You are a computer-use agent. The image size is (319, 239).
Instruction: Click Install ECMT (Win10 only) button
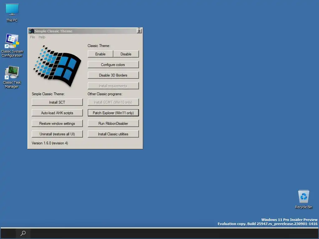[x=113, y=102]
